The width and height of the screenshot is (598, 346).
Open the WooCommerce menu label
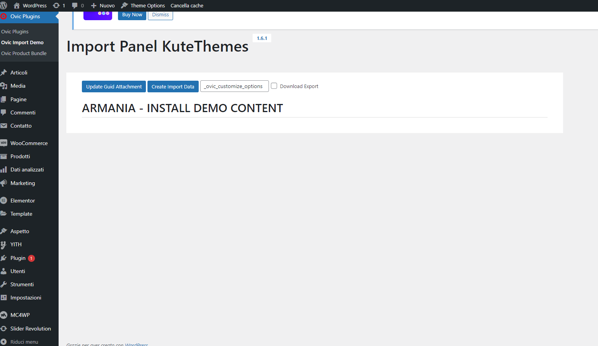tap(29, 143)
